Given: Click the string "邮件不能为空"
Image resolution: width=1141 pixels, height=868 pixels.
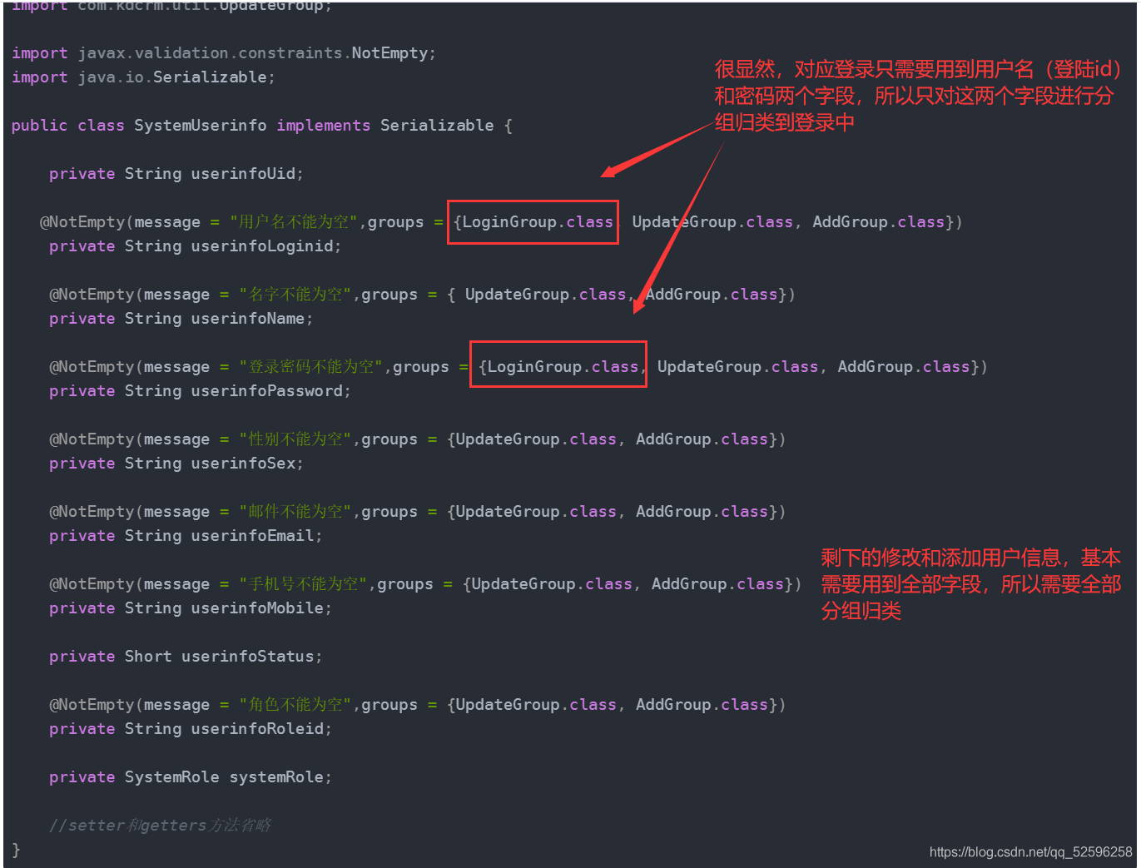Looking at the screenshot, I should (x=295, y=512).
